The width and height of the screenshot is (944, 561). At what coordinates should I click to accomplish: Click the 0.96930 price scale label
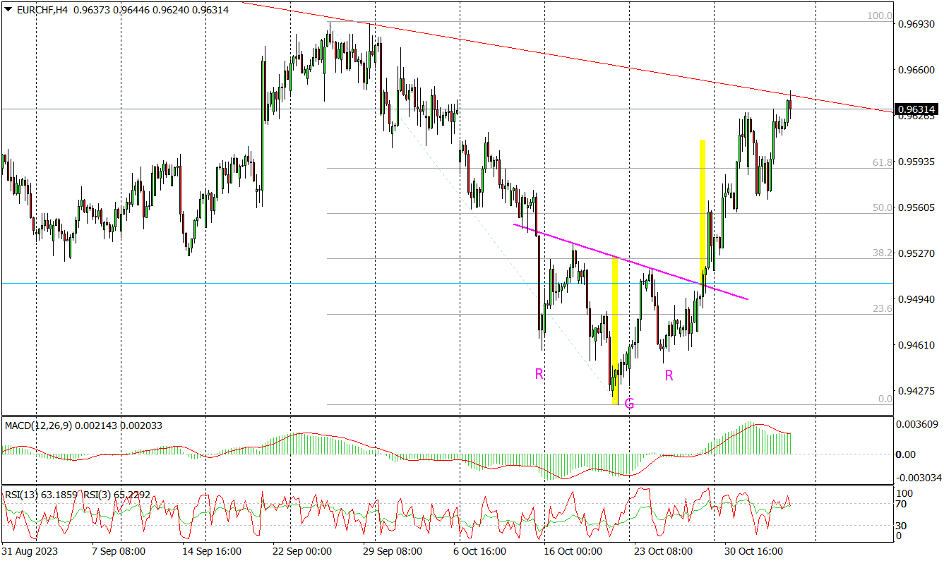[916, 24]
